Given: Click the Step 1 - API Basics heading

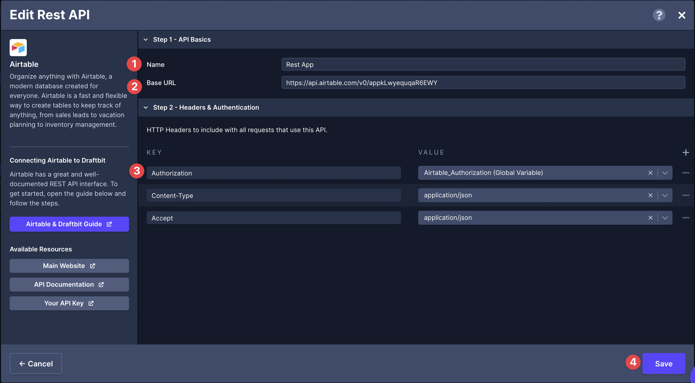Looking at the screenshot, I should coord(182,40).
